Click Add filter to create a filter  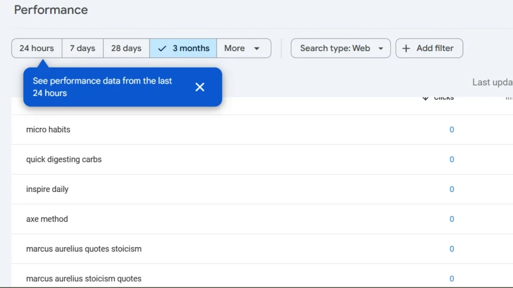429,48
